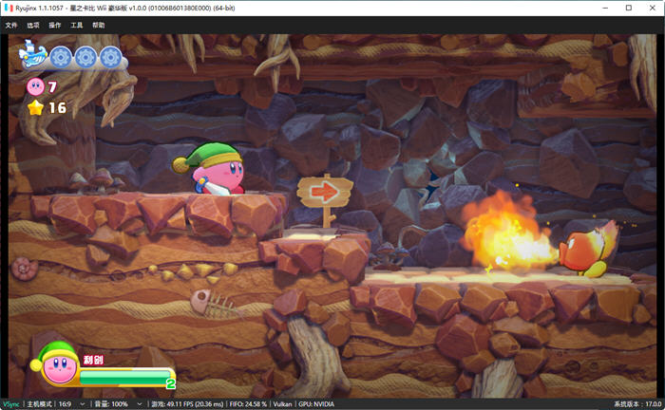Expand the dropdown arrow beside 音量: 100%
The image size is (665, 410).
(x=139, y=404)
